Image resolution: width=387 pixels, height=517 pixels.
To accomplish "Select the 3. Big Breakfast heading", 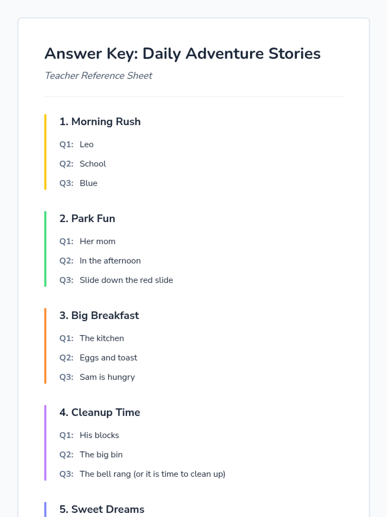I will [99, 315].
